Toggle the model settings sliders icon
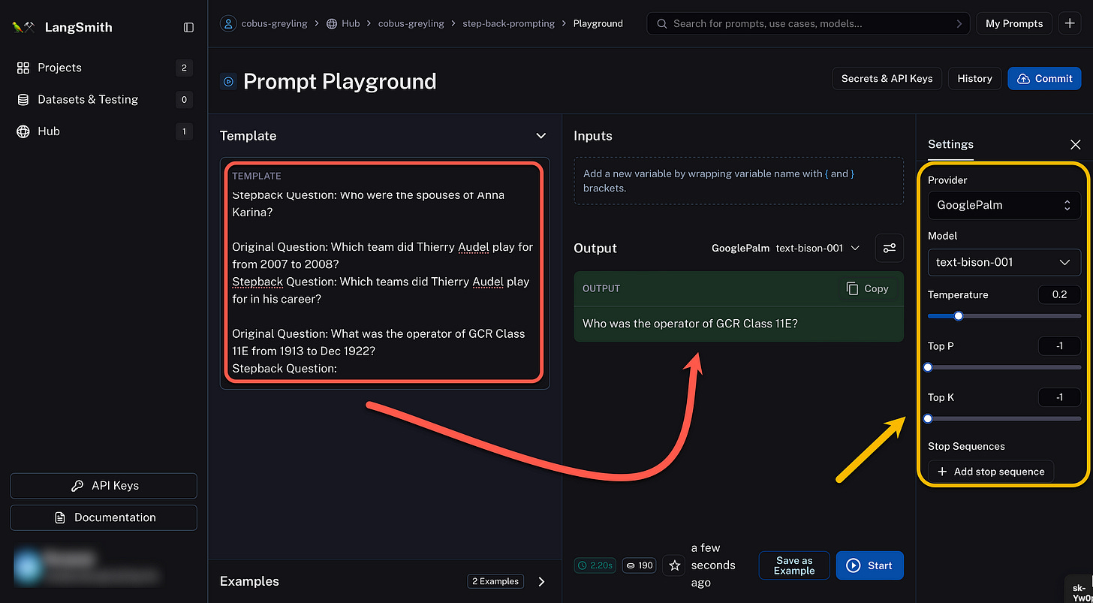This screenshot has height=603, width=1093. [x=889, y=248]
